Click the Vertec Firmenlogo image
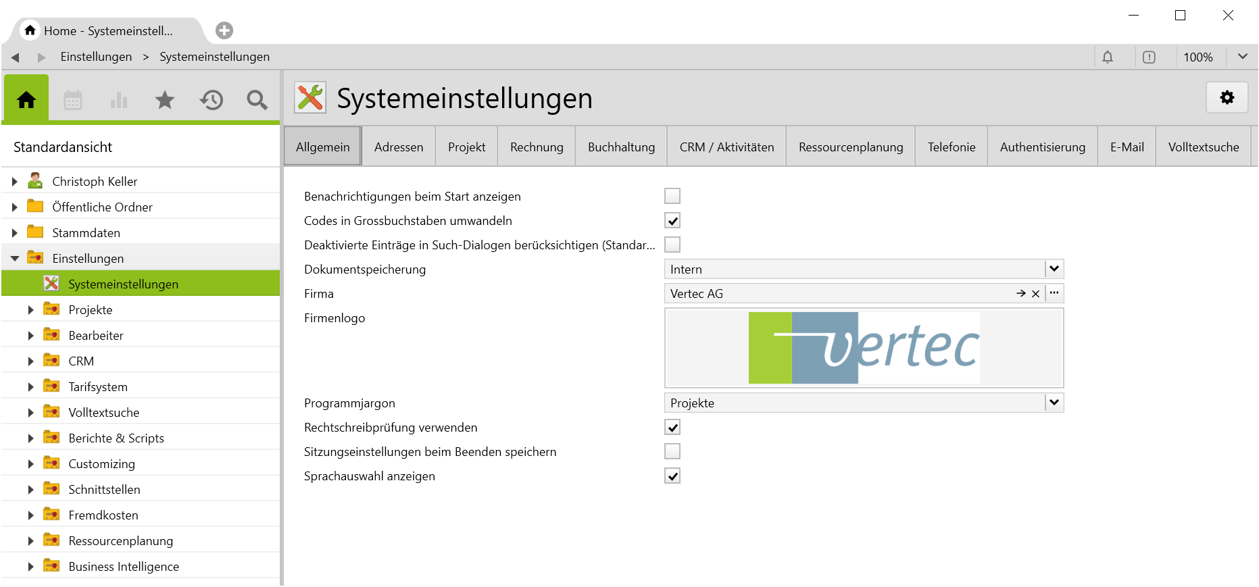This screenshot has width=1259, height=587. tap(864, 348)
